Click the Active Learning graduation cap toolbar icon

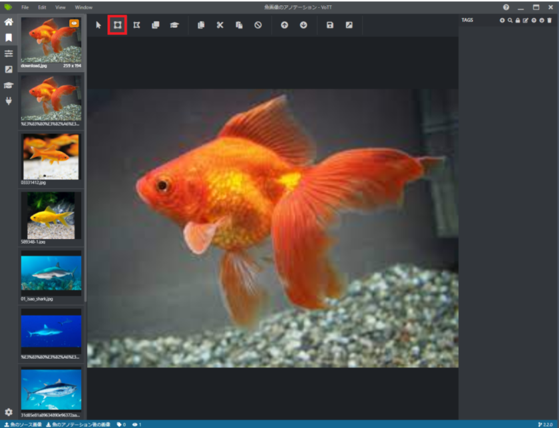point(174,25)
